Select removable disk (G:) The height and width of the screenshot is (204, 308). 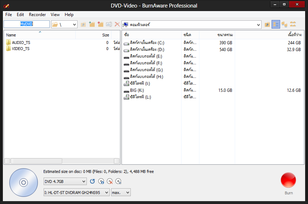pyautogui.click(x=143, y=70)
